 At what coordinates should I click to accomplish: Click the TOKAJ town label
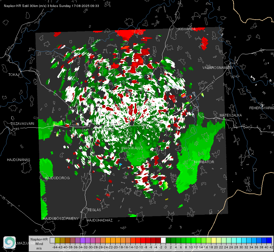pyautogui.click(x=14, y=75)
